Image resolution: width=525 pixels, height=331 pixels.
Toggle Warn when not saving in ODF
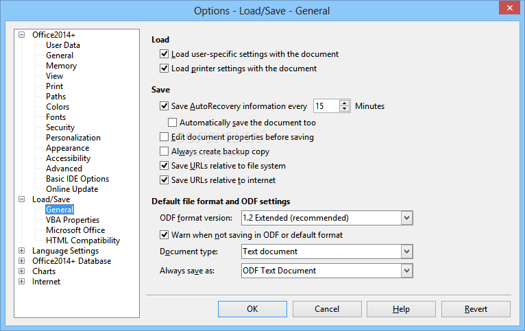[164, 235]
